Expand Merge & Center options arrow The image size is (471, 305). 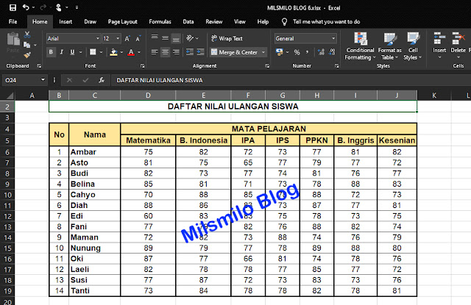click(x=263, y=52)
